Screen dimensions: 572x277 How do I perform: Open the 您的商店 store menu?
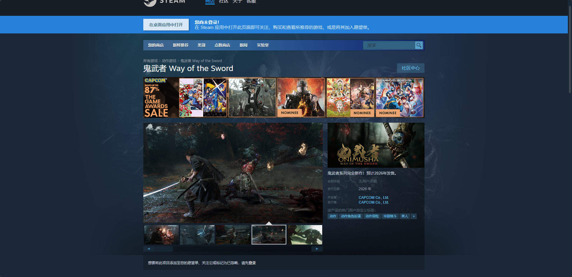[156, 45]
